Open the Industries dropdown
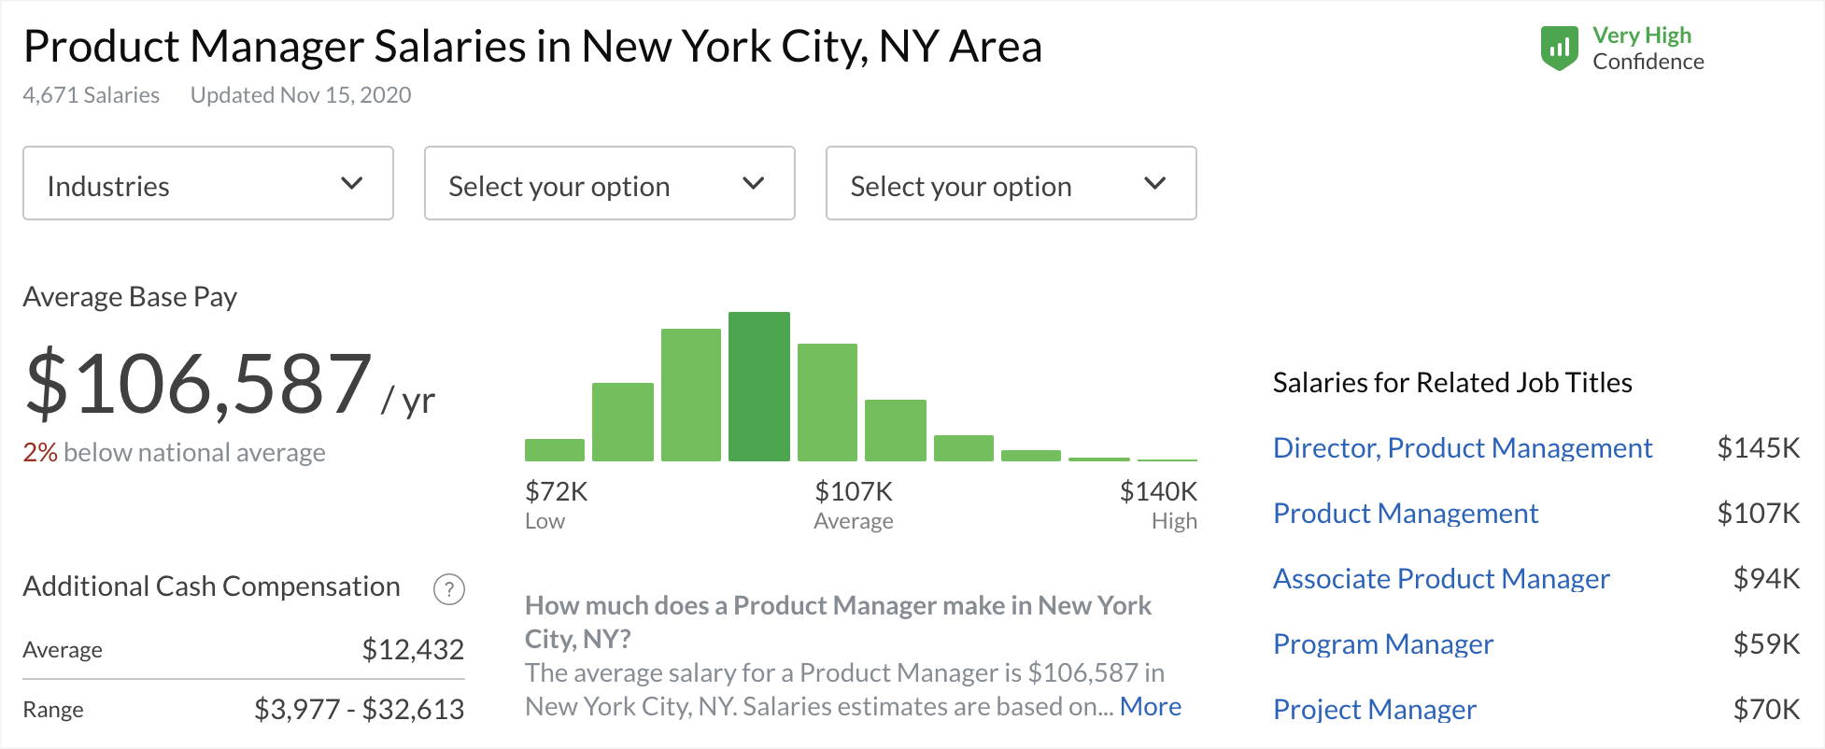The width and height of the screenshot is (1825, 749). (x=207, y=184)
